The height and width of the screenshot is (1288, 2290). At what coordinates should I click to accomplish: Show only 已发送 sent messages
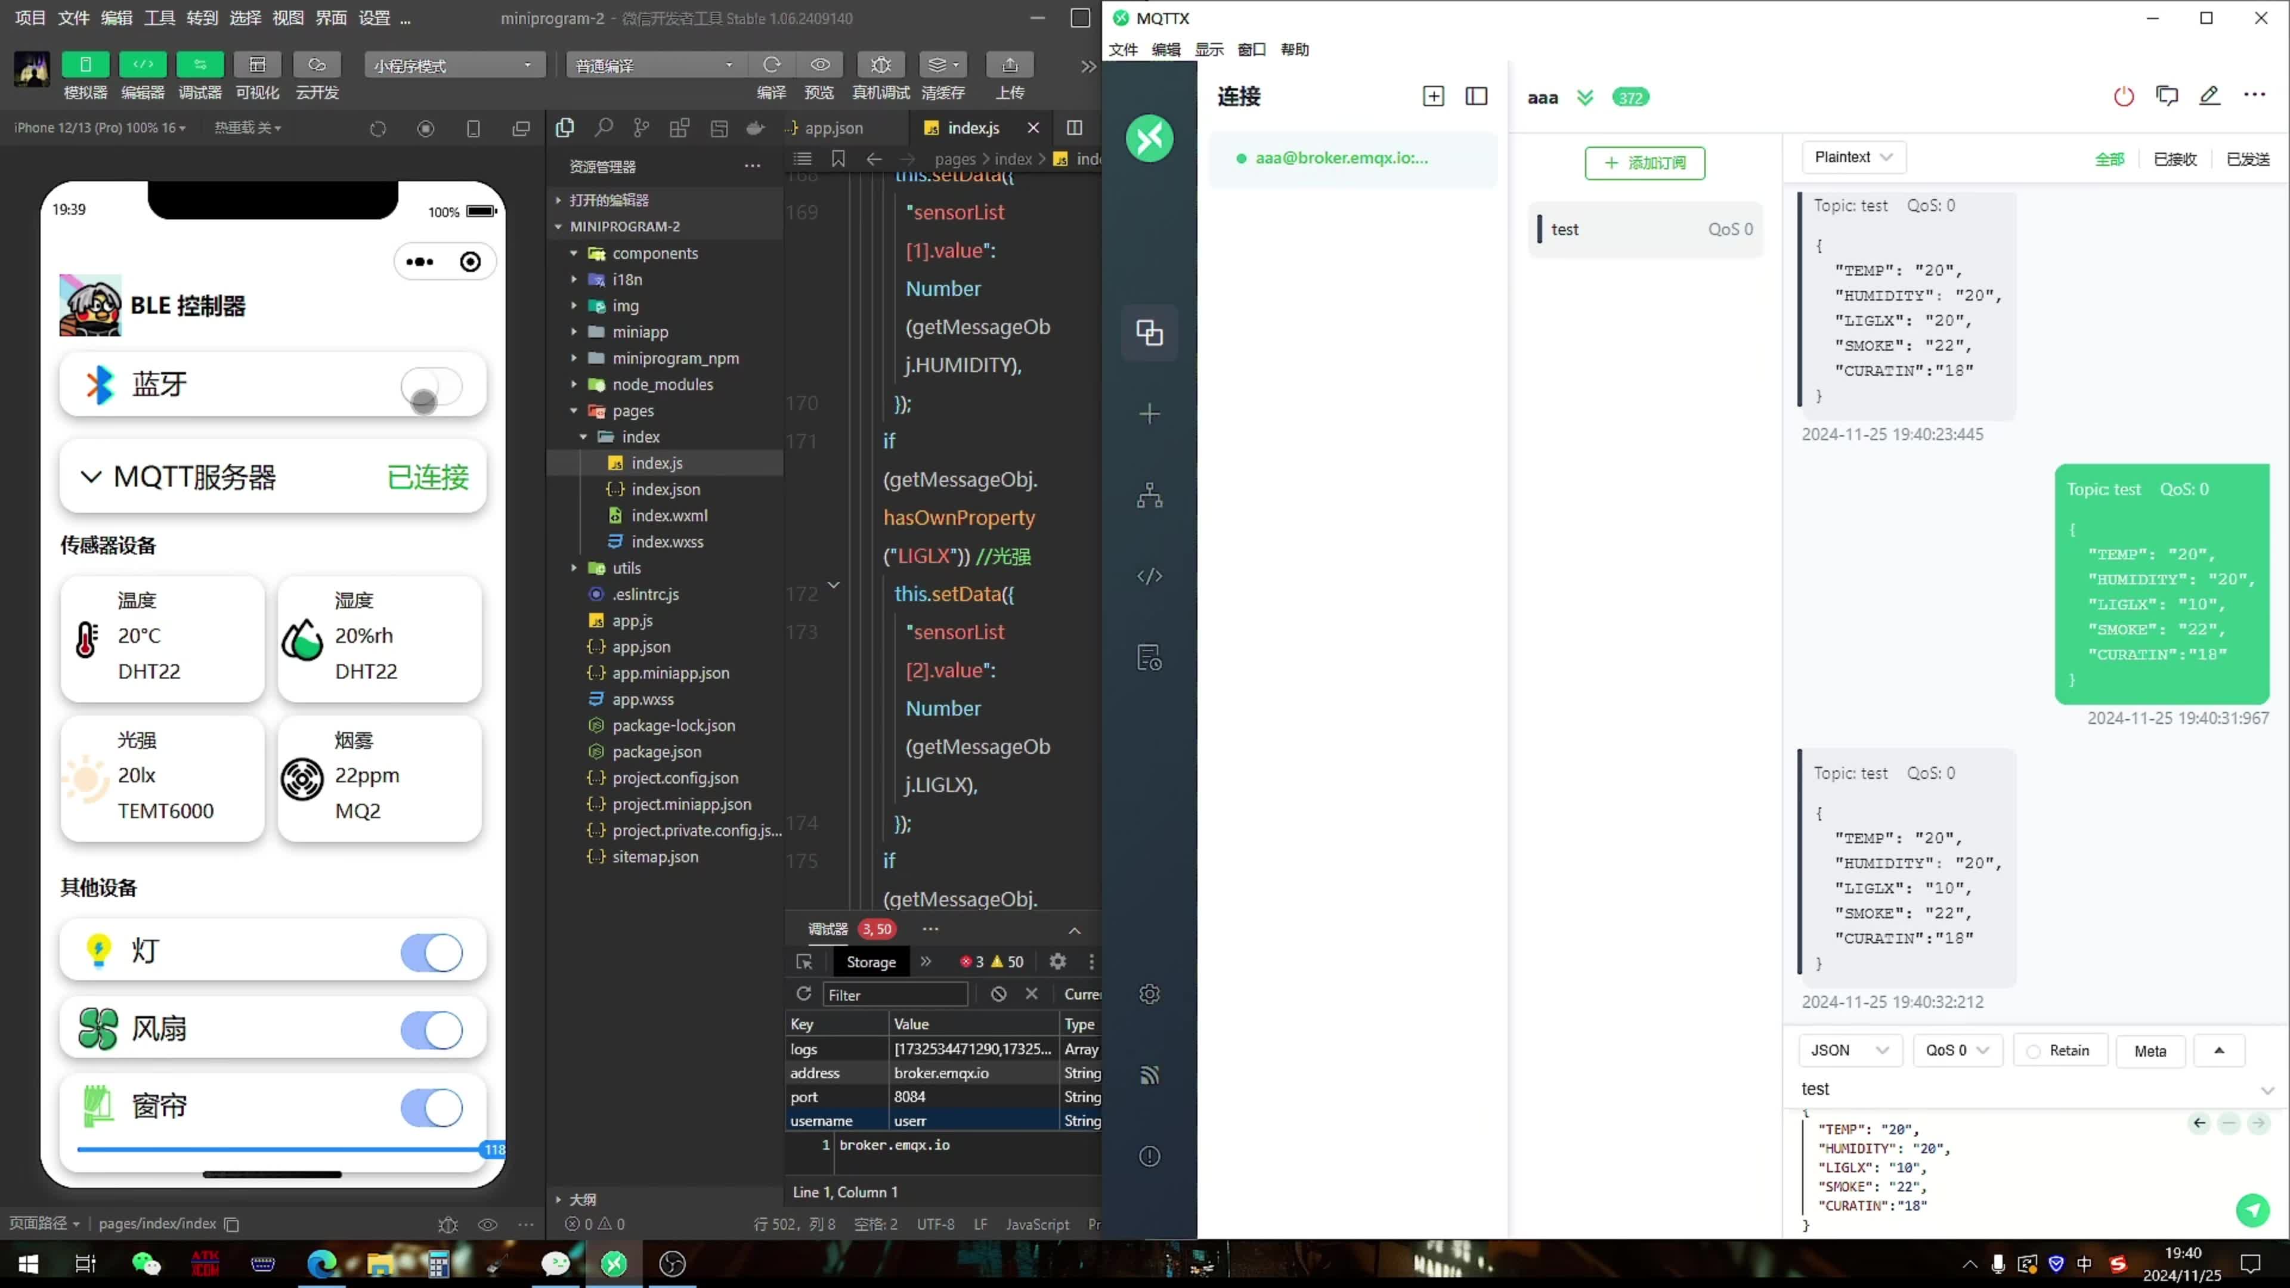[2247, 159]
